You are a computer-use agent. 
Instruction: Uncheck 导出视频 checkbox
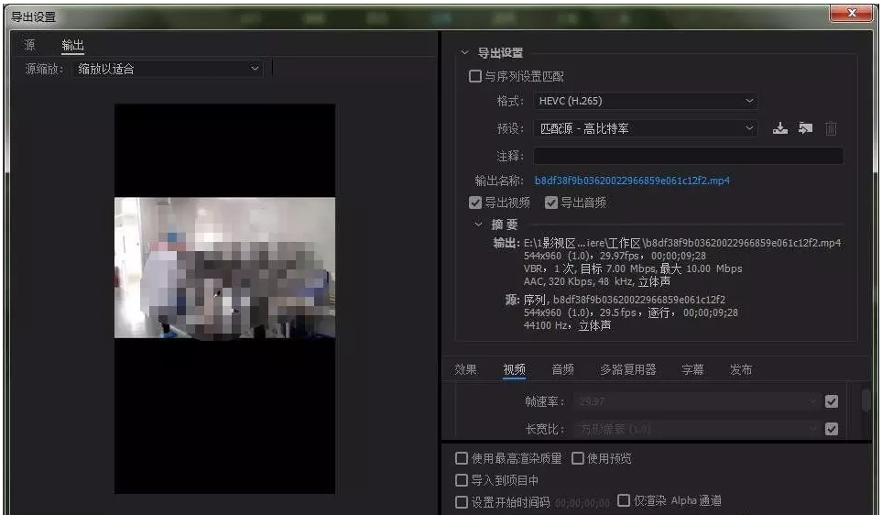coord(475,203)
